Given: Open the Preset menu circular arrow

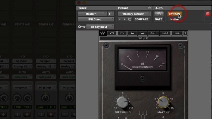Looking at the screenshot, I should pos(149,8).
